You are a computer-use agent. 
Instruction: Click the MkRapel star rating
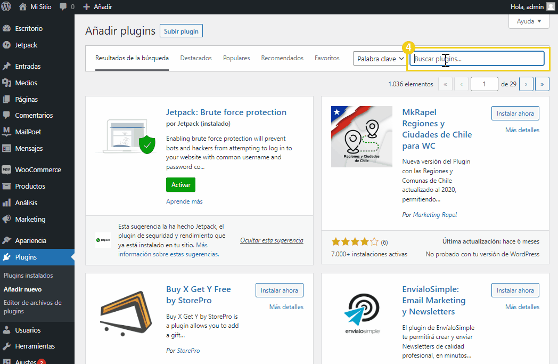tap(355, 242)
